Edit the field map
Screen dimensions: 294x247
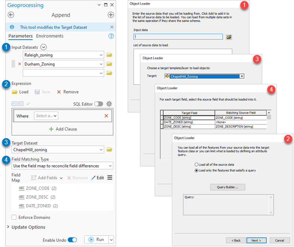pos(97,178)
